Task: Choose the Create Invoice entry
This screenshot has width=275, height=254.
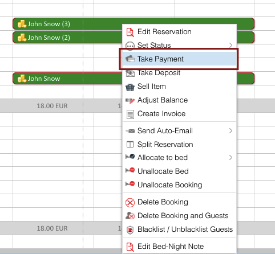Action: coord(179,114)
